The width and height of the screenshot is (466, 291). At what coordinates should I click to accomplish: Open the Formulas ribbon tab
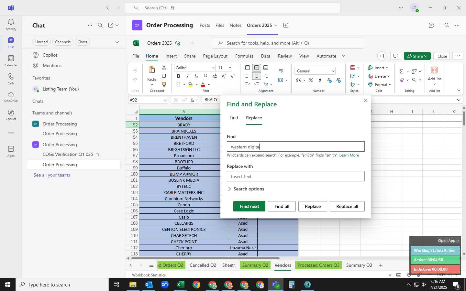click(244, 56)
